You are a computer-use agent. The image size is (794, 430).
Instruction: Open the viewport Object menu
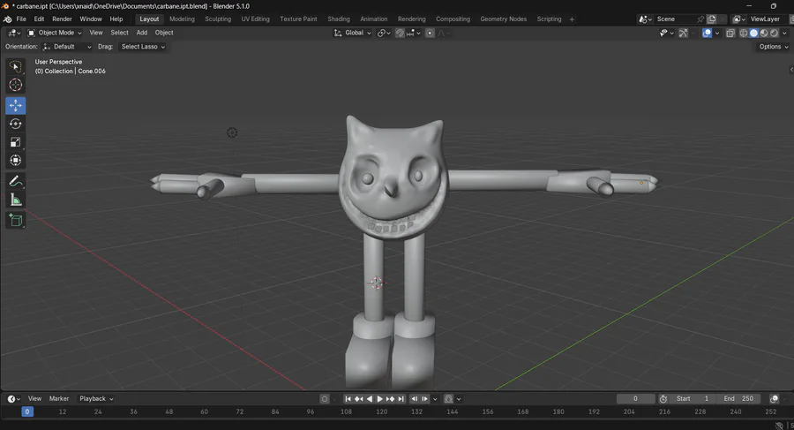click(x=164, y=33)
